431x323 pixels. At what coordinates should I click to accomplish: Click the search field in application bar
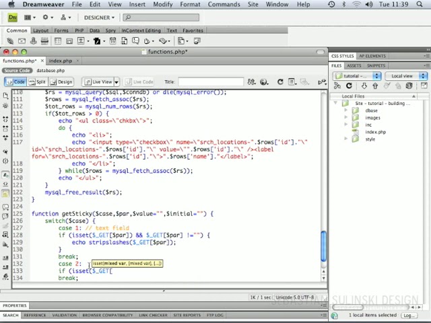pos(161,17)
